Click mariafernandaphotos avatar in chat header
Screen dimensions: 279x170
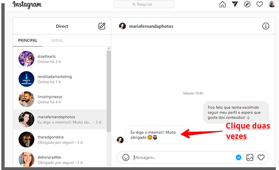coord(122,26)
